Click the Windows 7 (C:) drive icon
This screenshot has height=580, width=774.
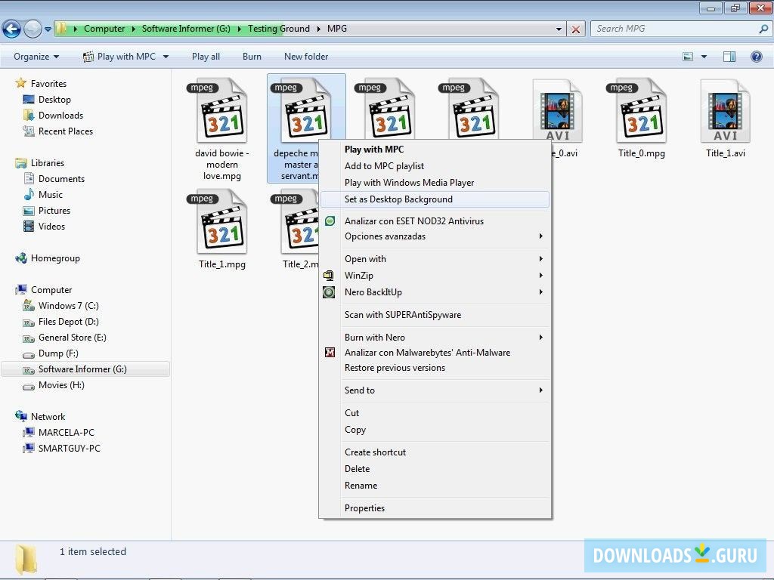tap(29, 306)
